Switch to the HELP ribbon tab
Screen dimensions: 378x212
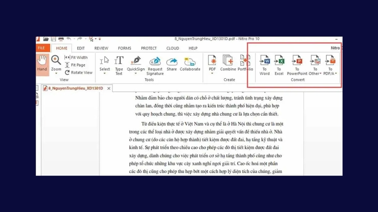[193, 48]
